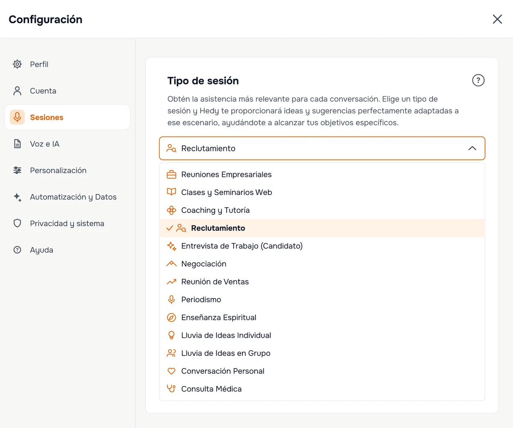Screen dimensions: 513x428
Task: Go to Voz e IA settings
Action: [68, 144]
